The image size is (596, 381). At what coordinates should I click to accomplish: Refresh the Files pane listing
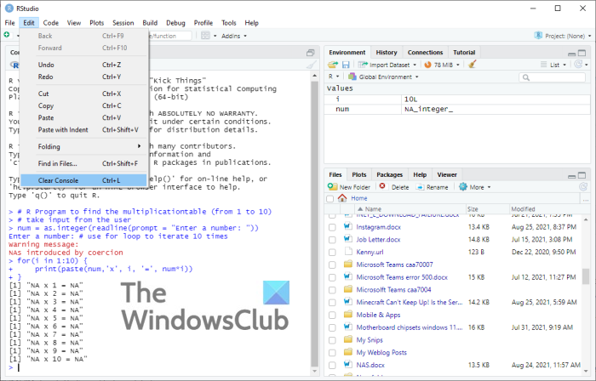coord(582,187)
